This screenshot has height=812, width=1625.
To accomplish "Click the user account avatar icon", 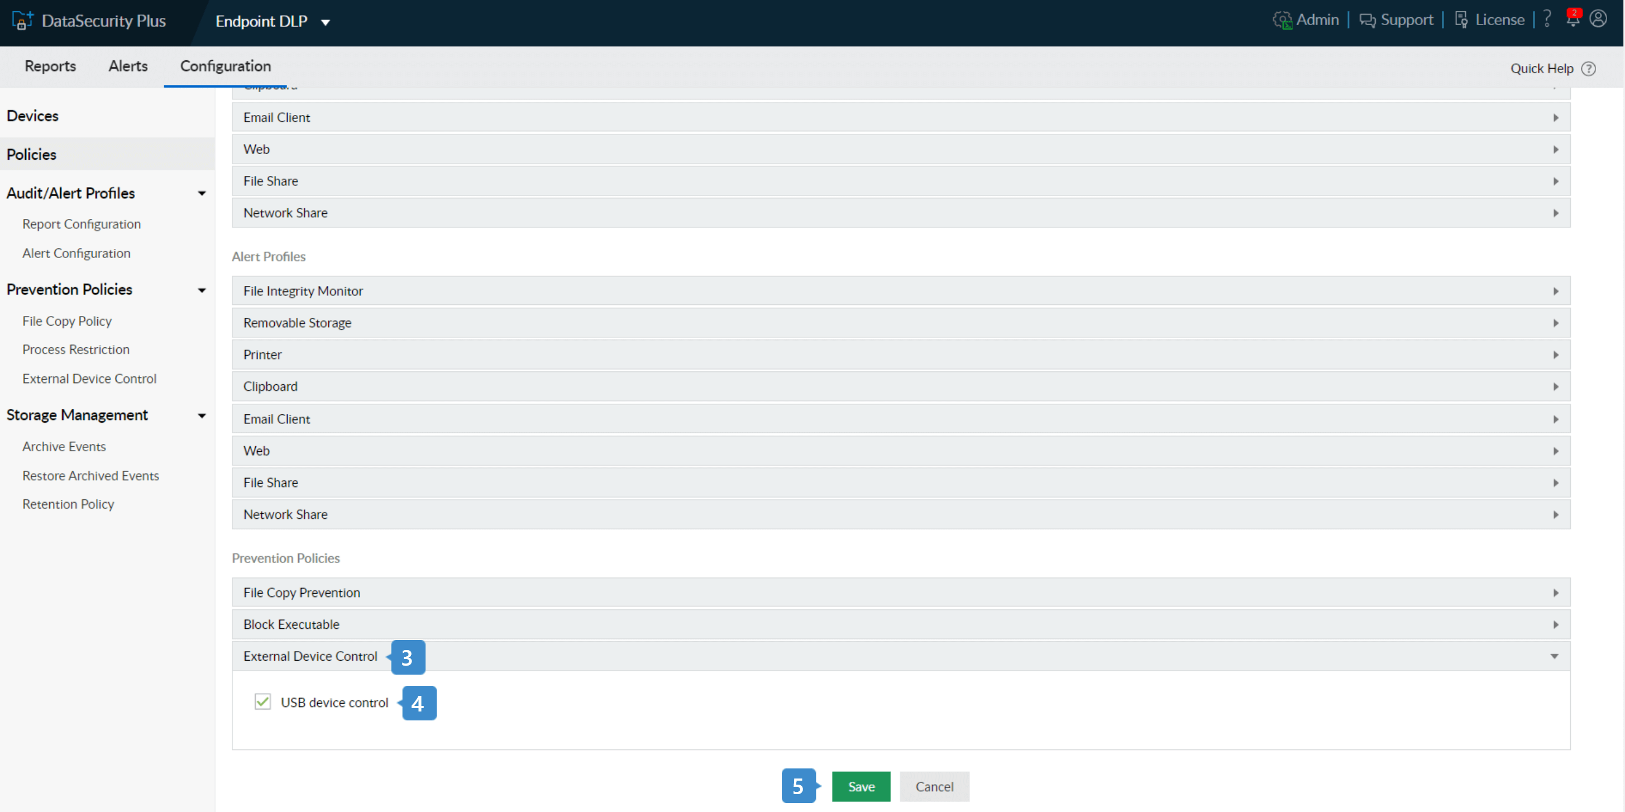I will click(1599, 19).
